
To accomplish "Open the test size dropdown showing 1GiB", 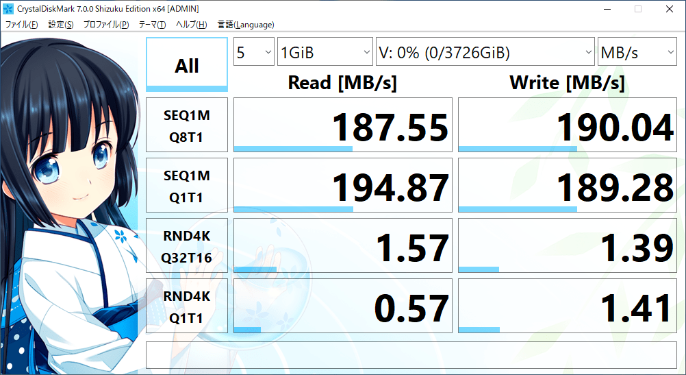I will (325, 51).
